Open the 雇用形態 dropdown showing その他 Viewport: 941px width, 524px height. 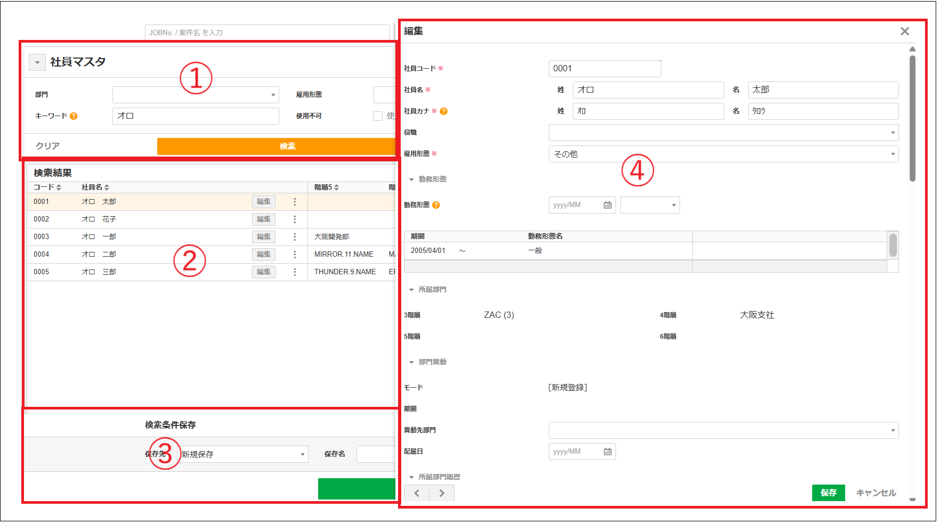point(723,154)
